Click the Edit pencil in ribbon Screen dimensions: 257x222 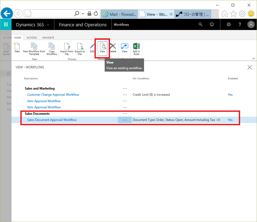92,48
